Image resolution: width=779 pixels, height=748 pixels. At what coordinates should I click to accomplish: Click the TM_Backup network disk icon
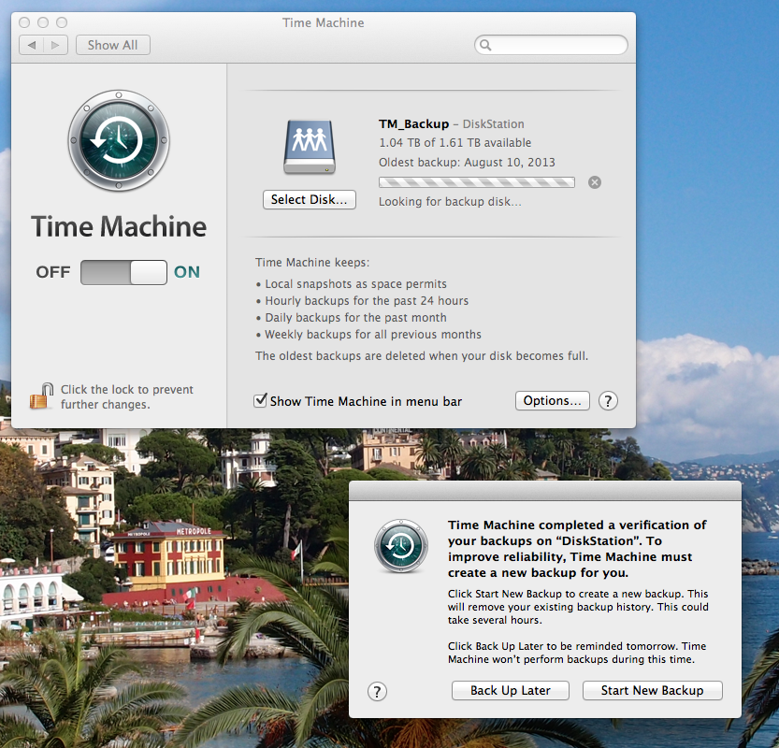pyautogui.click(x=308, y=149)
